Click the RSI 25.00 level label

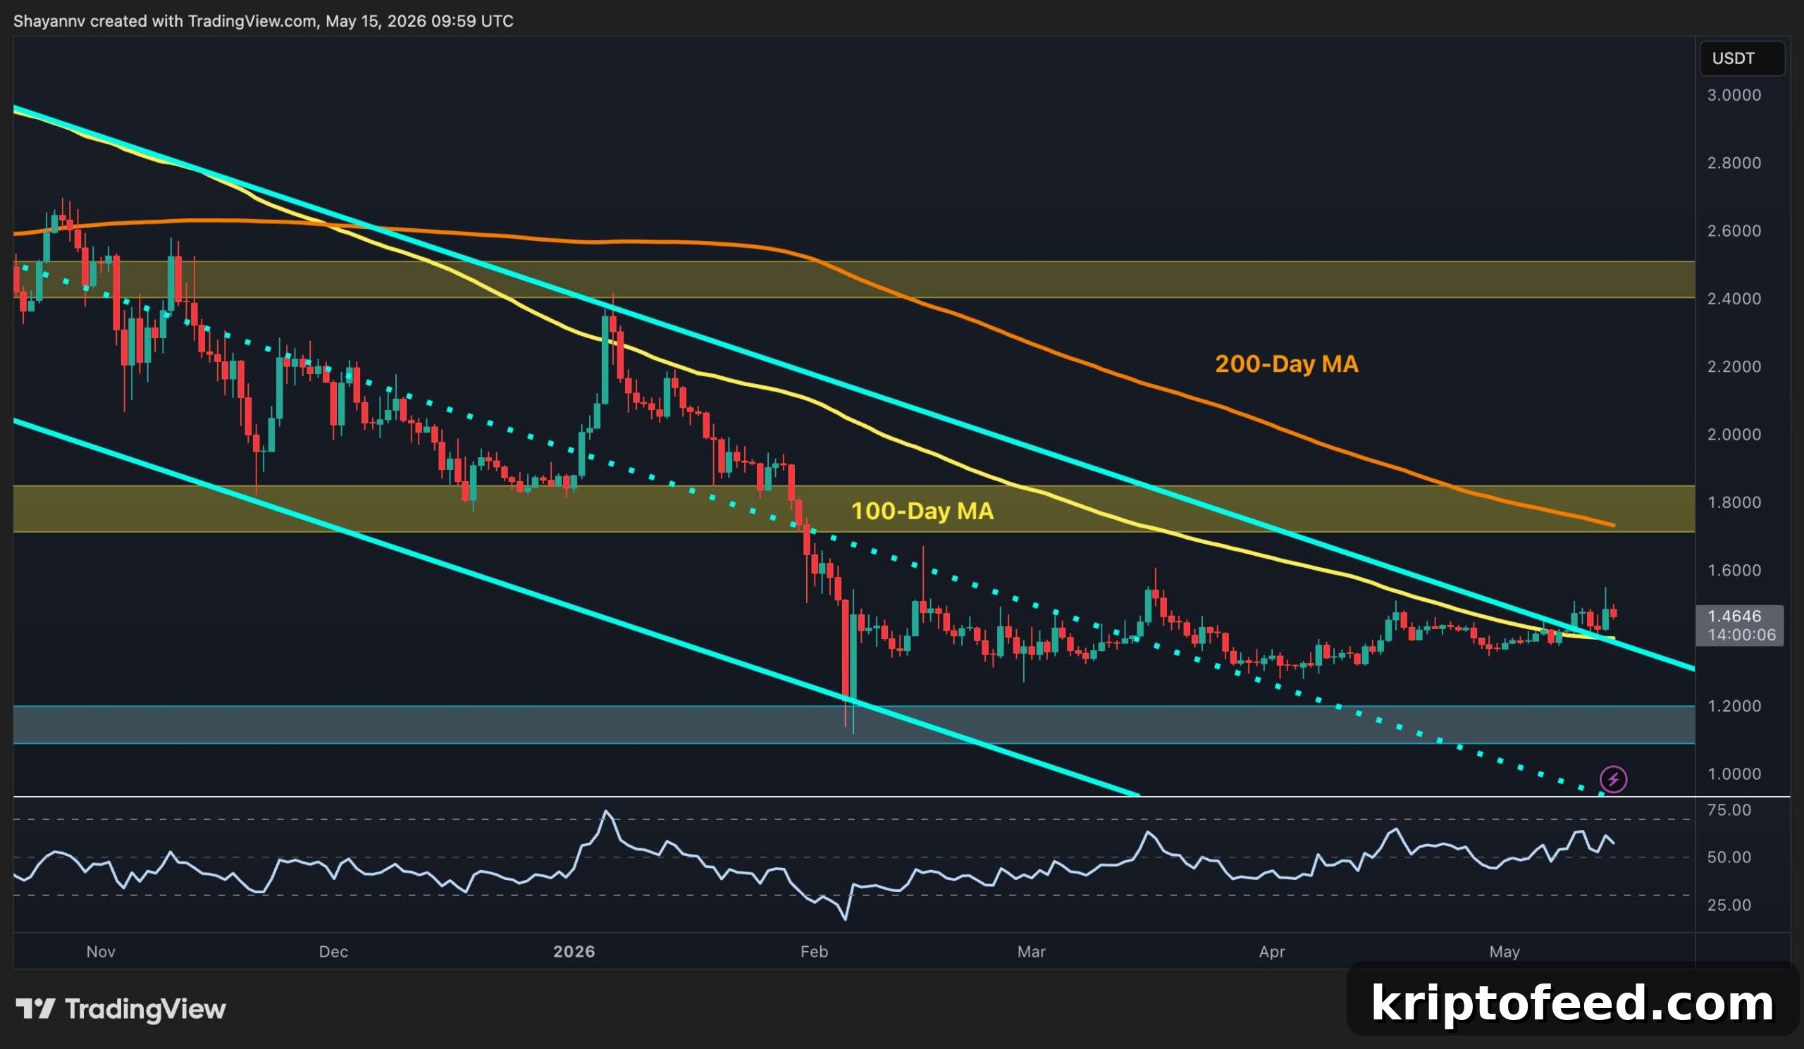coord(1729,905)
